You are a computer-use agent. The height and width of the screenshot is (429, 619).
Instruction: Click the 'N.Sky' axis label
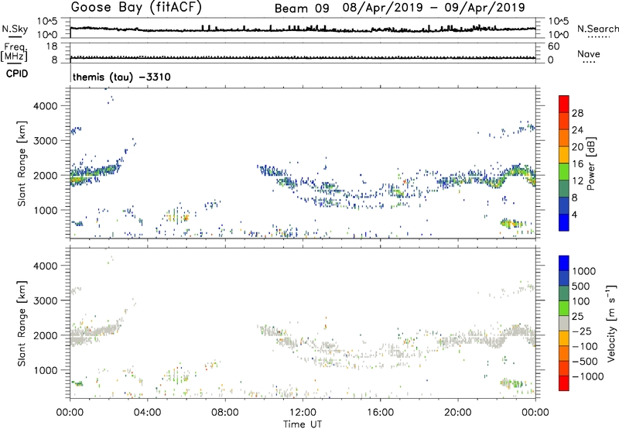[x=15, y=29]
